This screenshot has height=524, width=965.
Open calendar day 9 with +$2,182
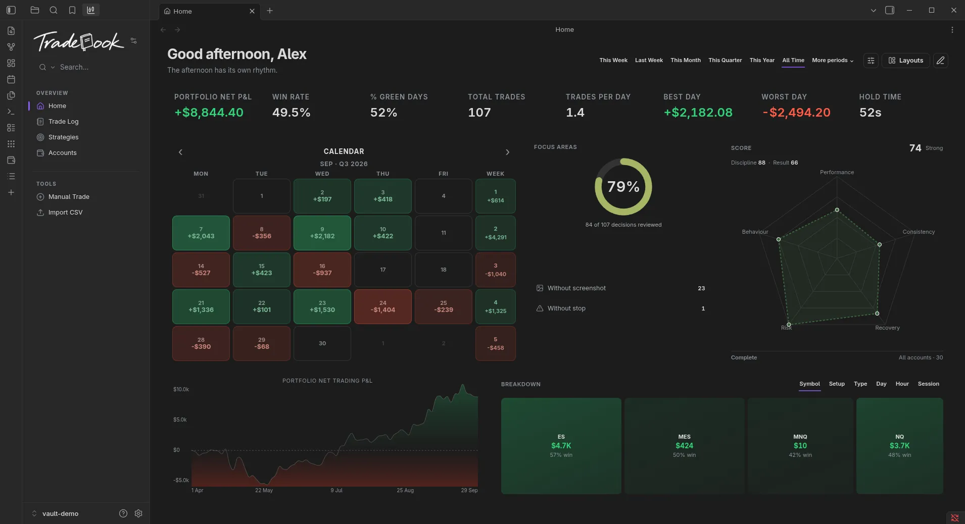(x=322, y=233)
